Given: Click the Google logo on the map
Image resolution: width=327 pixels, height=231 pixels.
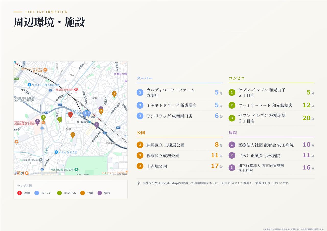Looking at the screenshot, I should click(x=19, y=173).
